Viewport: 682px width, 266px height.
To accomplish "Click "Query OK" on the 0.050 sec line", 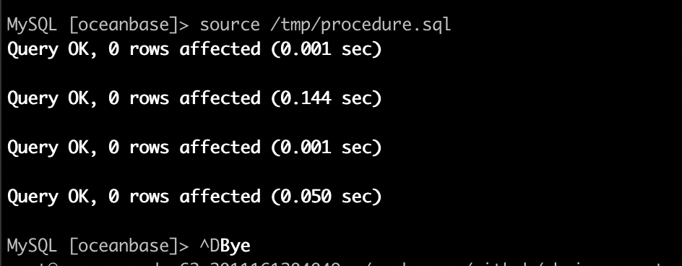I will [52, 197].
